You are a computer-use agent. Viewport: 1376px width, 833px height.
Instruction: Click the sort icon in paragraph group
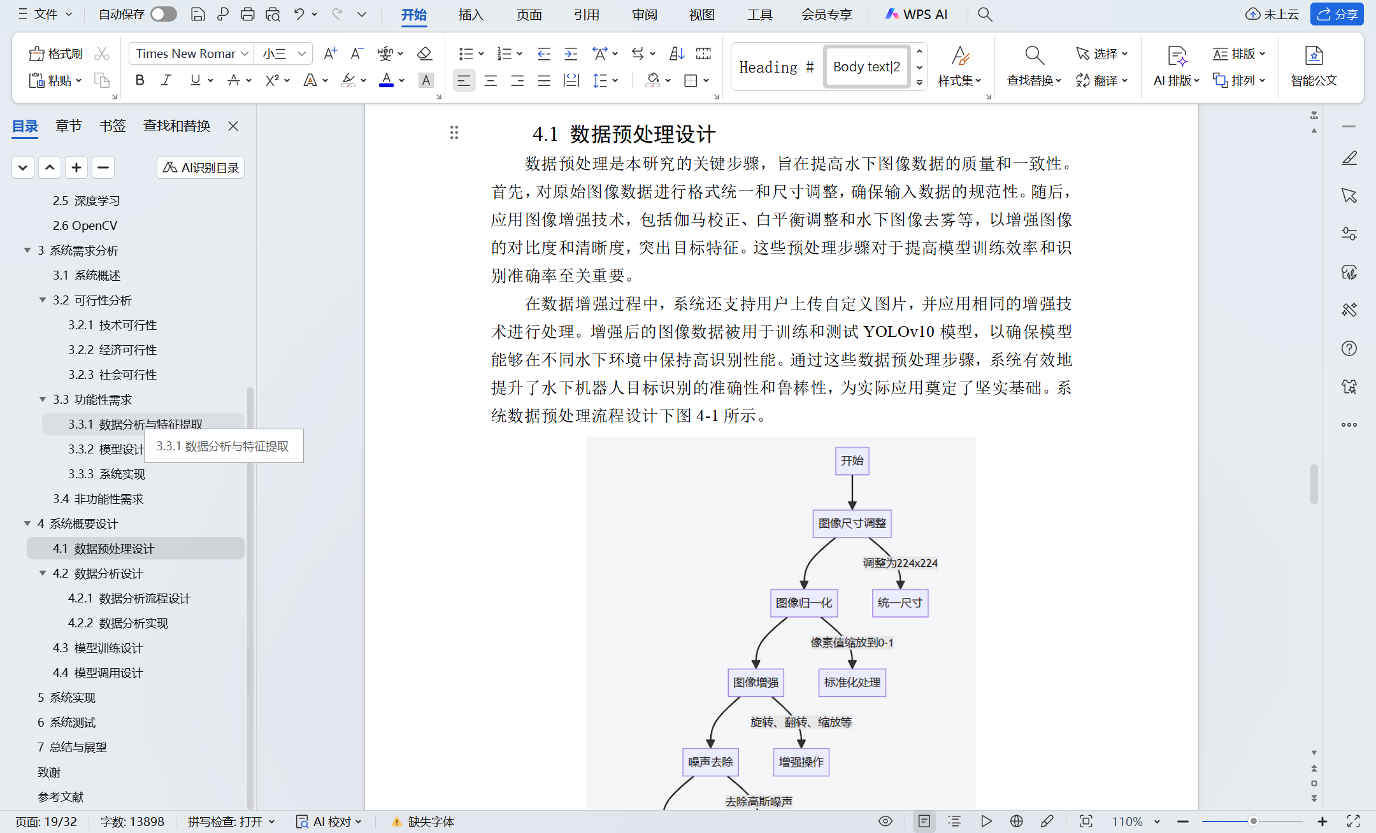pos(677,53)
